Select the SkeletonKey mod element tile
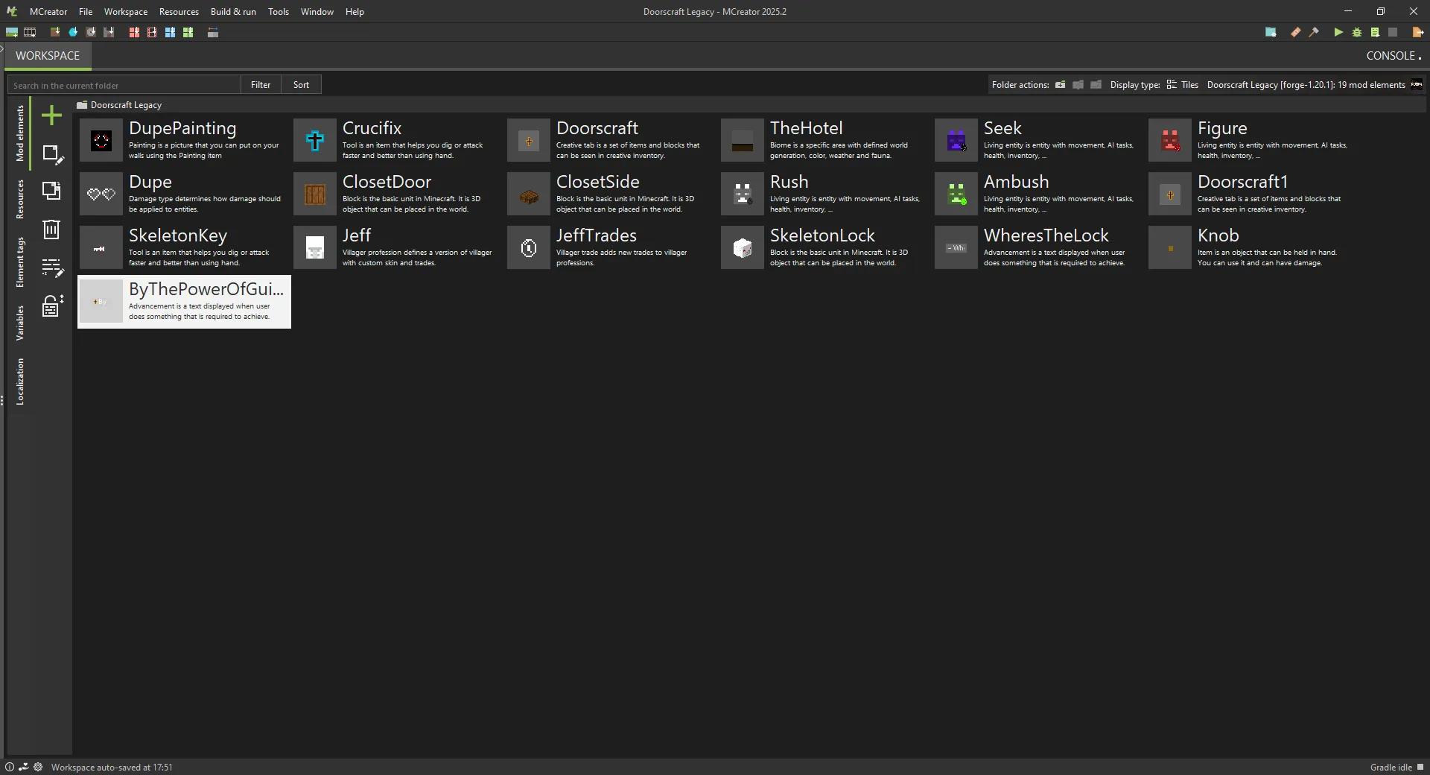This screenshot has height=775, width=1430. pos(184,248)
